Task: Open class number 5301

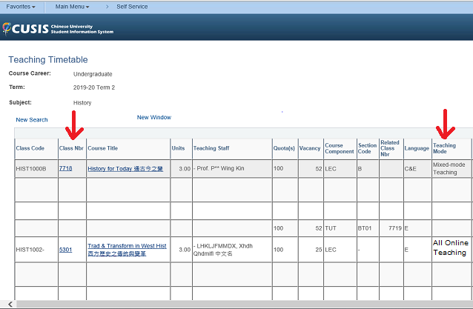Action: pos(66,249)
